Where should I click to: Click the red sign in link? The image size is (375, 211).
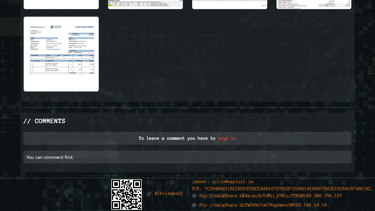(227, 138)
